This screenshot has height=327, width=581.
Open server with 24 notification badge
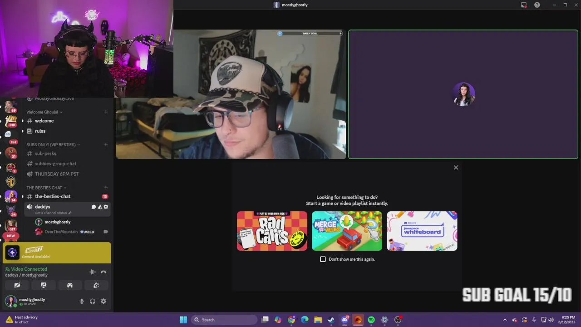(10, 211)
